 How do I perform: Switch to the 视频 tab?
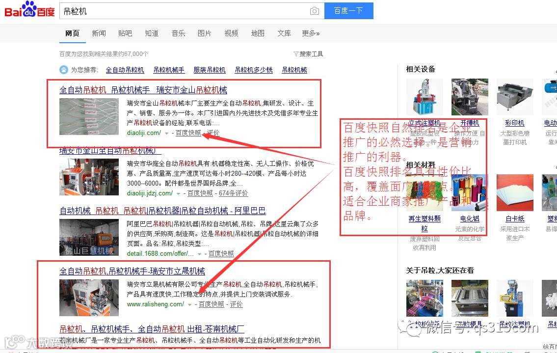tap(231, 33)
